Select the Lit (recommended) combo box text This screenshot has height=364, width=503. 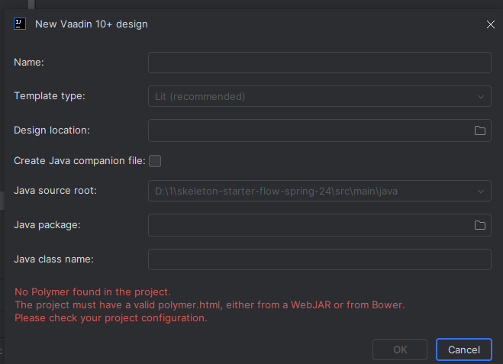tap(200, 97)
